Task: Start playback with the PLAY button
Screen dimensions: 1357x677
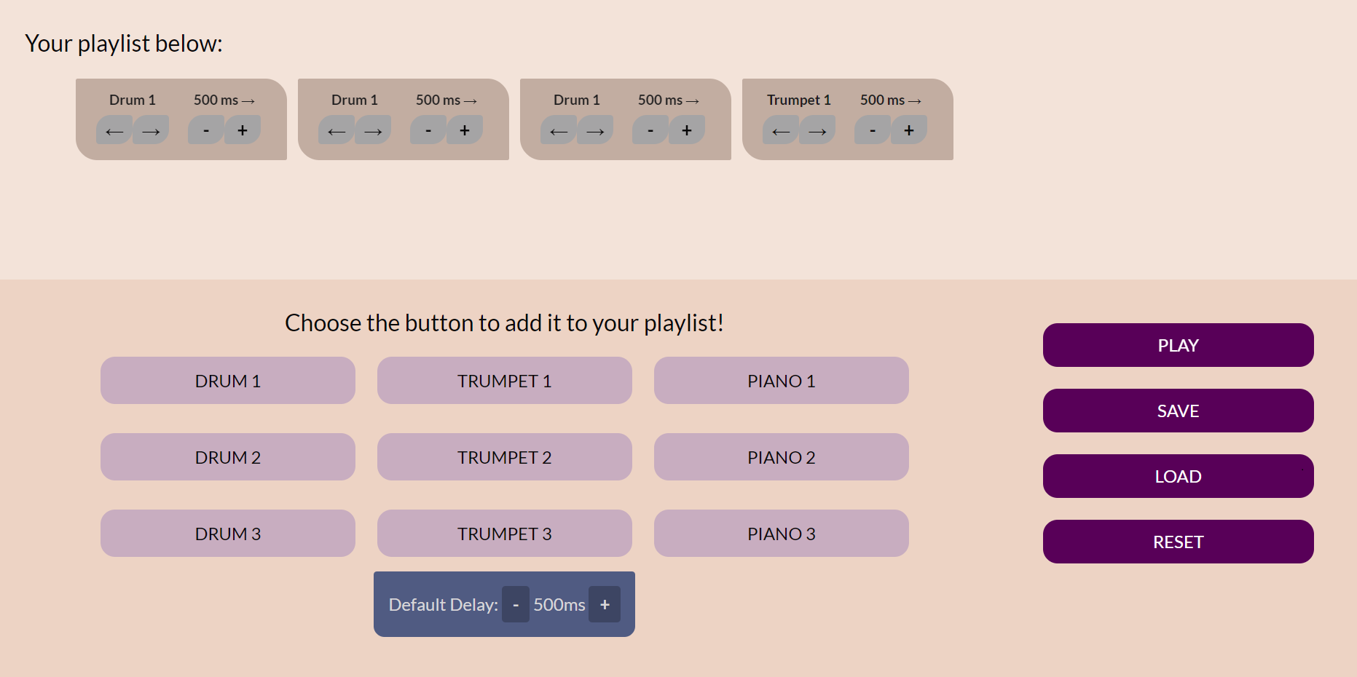Action: coord(1179,345)
